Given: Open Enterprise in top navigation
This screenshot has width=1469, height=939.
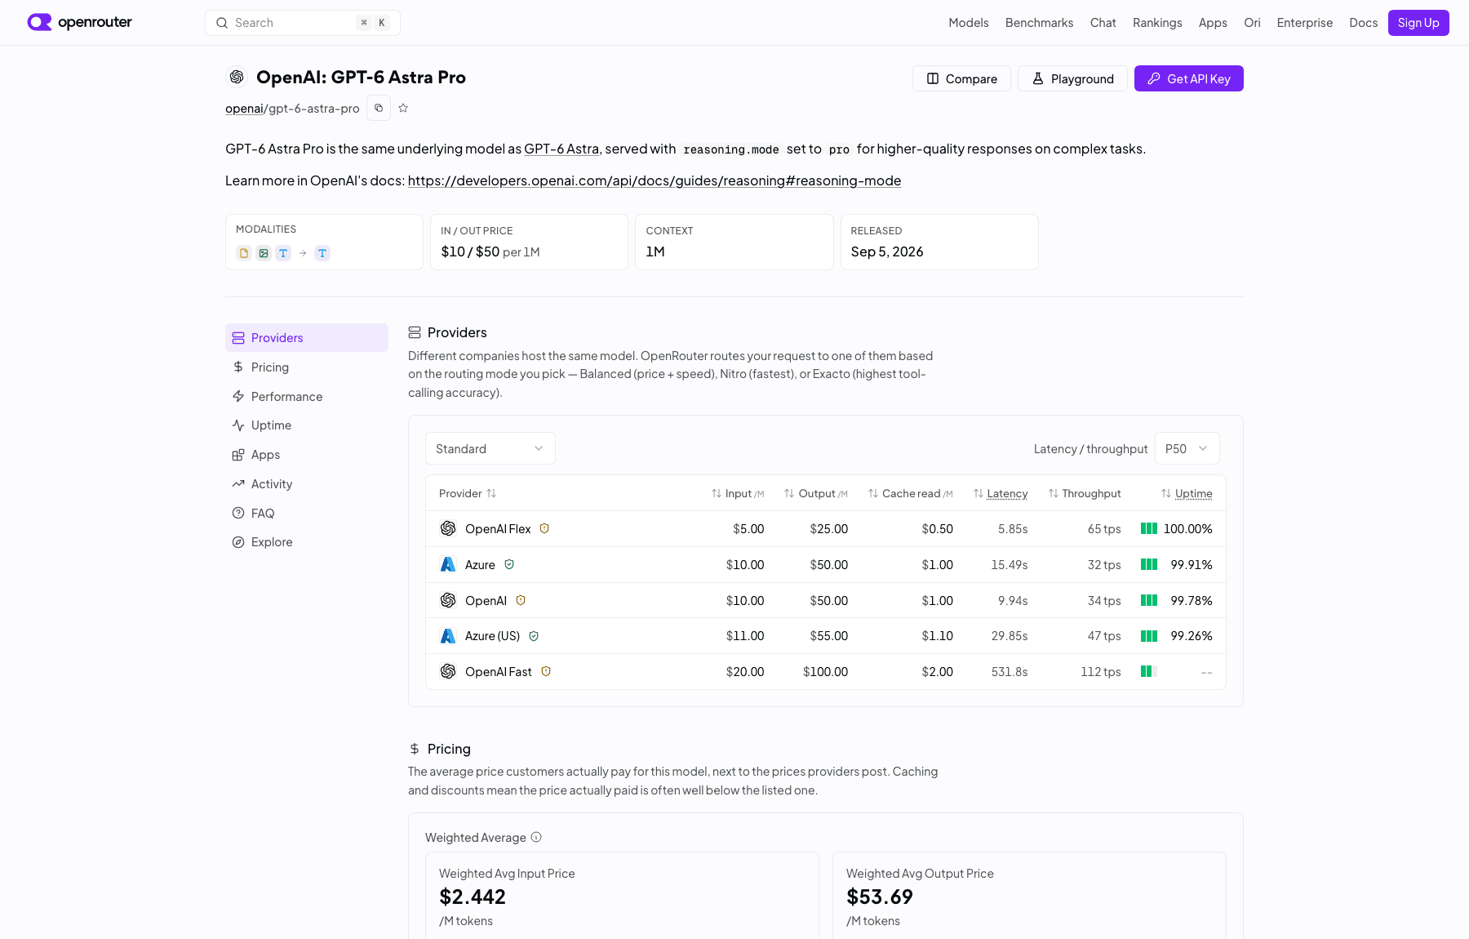Looking at the screenshot, I should click(x=1304, y=23).
